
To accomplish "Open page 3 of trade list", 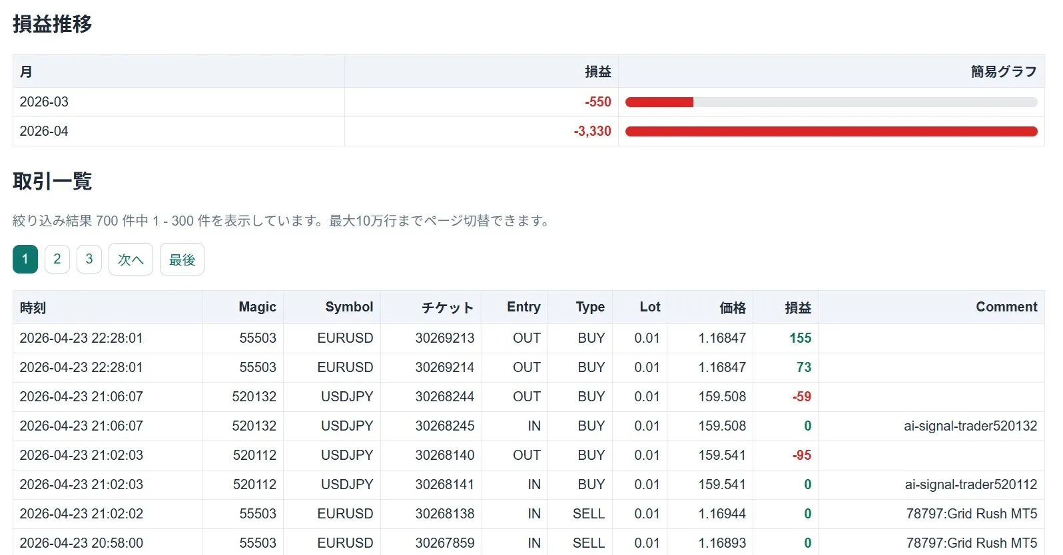I will [x=89, y=259].
